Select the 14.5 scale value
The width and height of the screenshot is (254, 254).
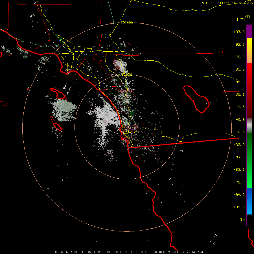240,107
